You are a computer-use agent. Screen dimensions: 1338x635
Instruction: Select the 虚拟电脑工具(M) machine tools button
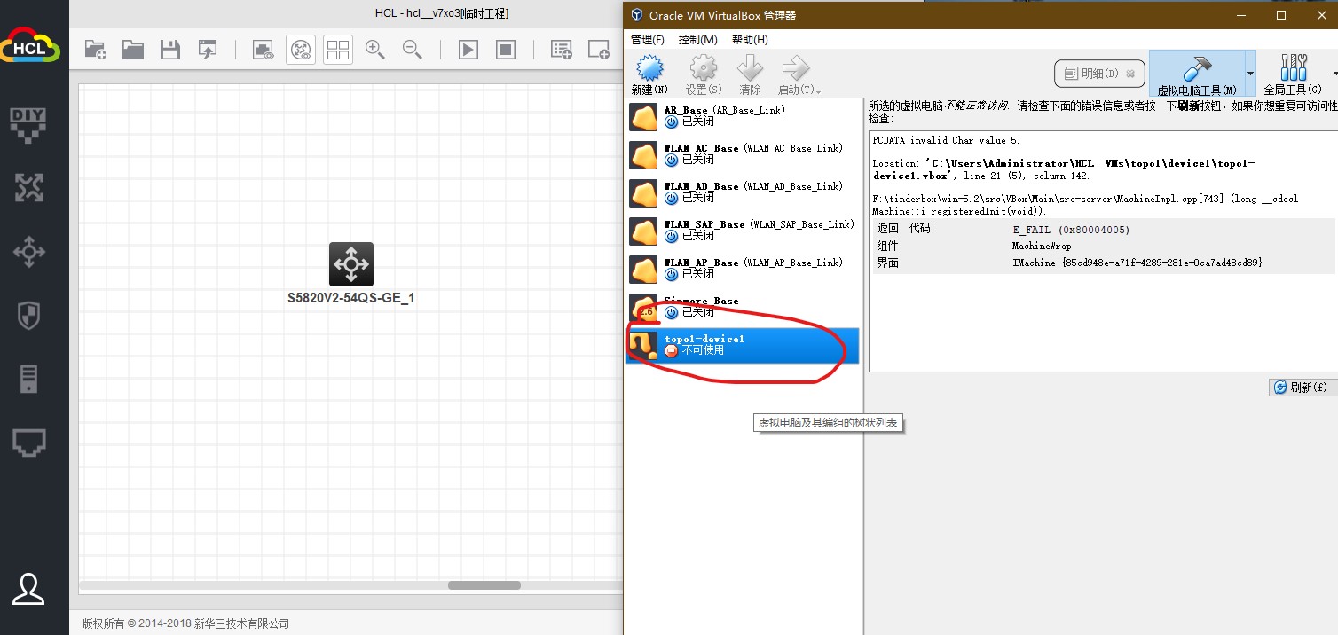[x=1197, y=74]
